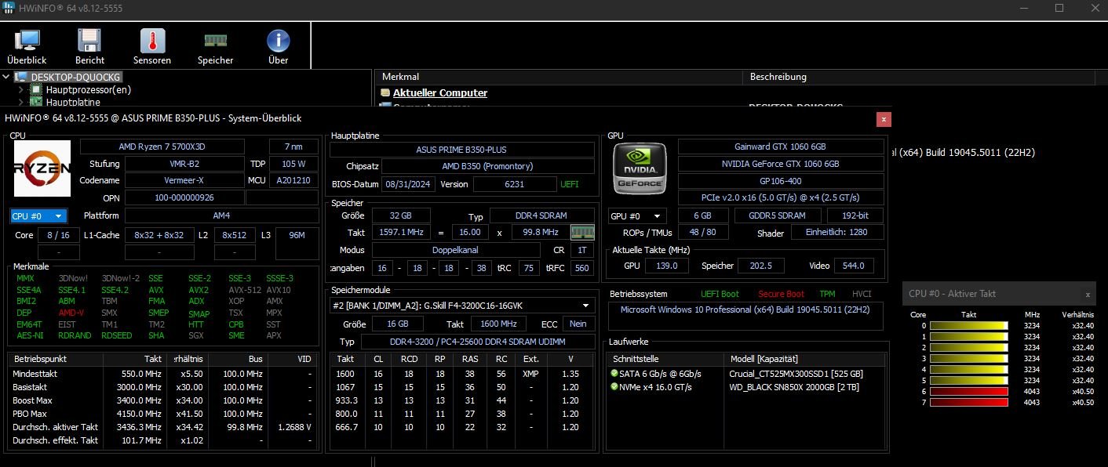Click the Boost Max row label

point(32,400)
